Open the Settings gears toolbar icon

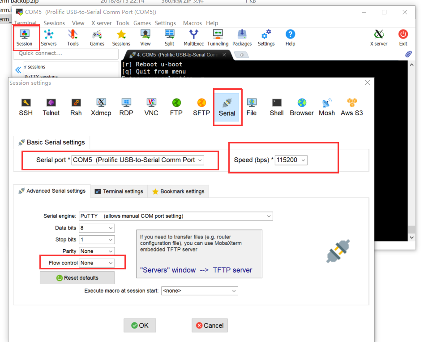(266, 38)
